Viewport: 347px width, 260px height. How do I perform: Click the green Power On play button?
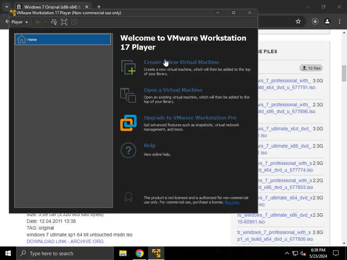pyautogui.click(x=38, y=22)
